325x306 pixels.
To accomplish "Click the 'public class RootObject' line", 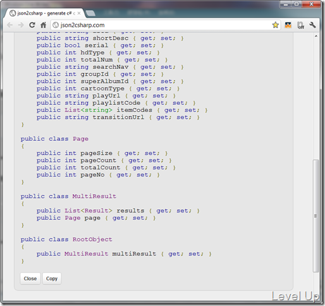I will [x=66, y=240].
